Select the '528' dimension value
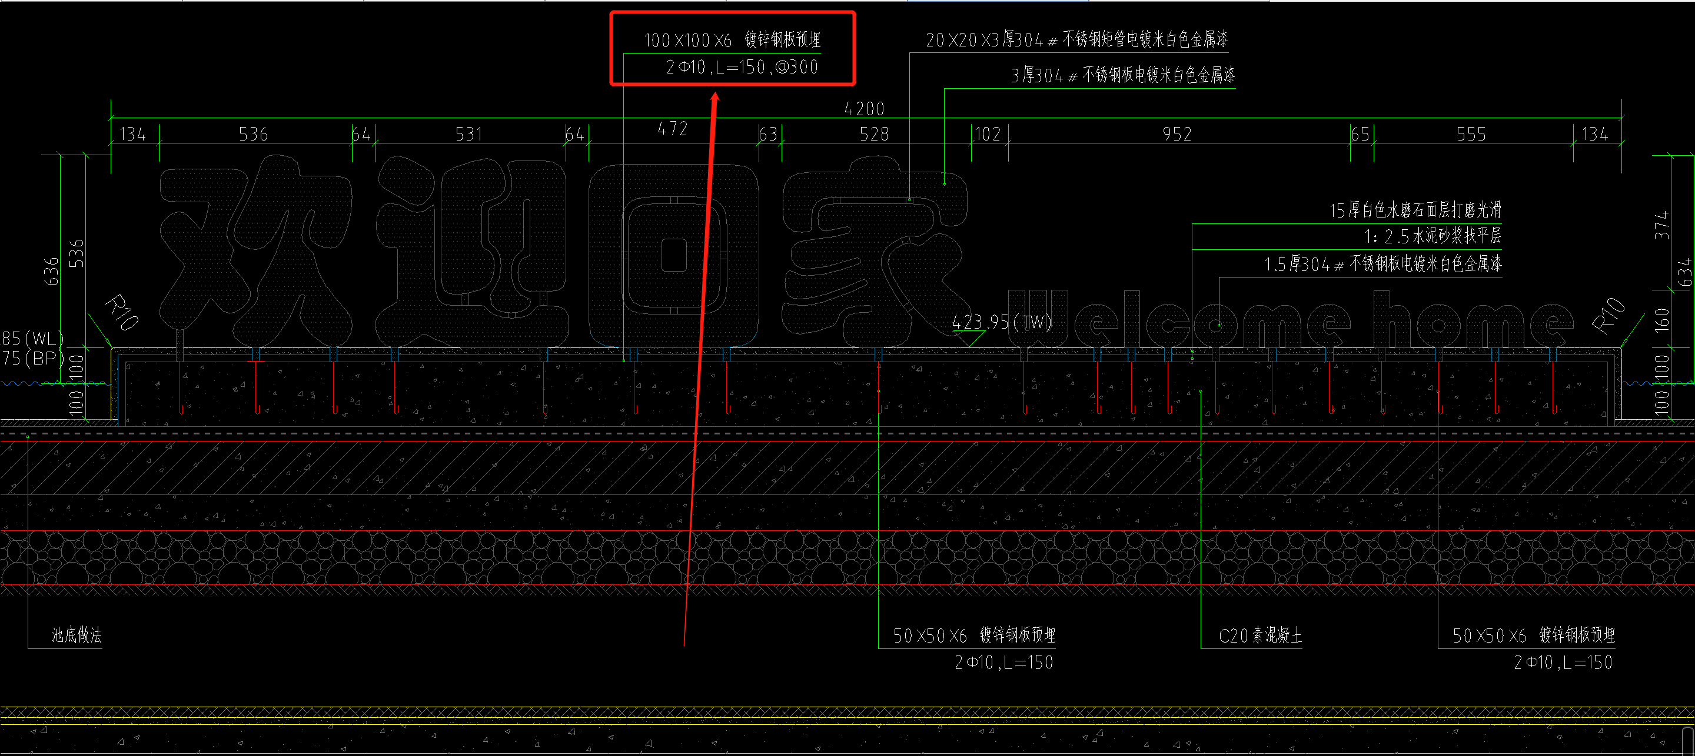This screenshot has width=1695, height=756. [x=875, y=134]
